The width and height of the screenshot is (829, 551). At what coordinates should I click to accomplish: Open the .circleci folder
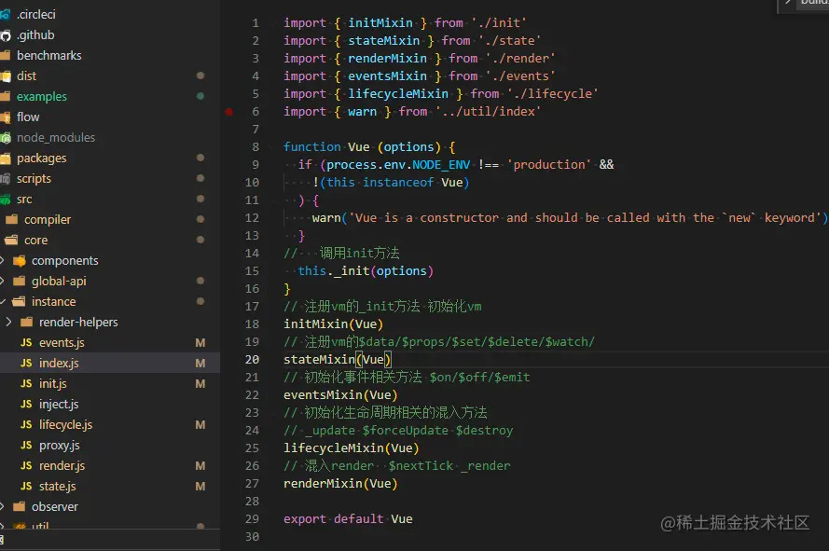click(x=36, y=14)
